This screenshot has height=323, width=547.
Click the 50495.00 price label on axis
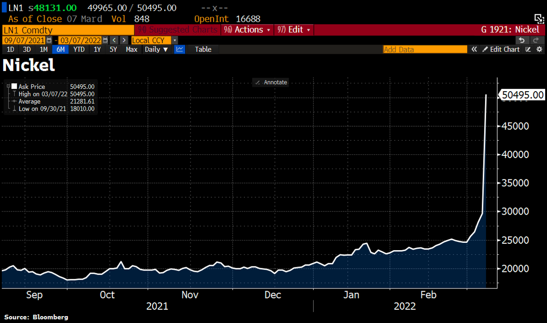(x=522, y=95)
